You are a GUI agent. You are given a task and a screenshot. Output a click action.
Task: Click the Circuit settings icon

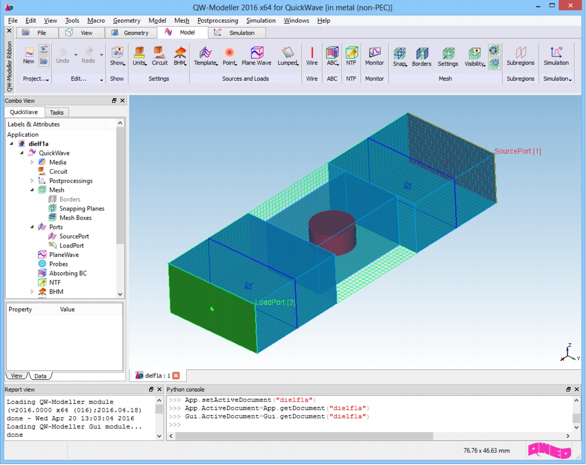click(x=159, y=56)
